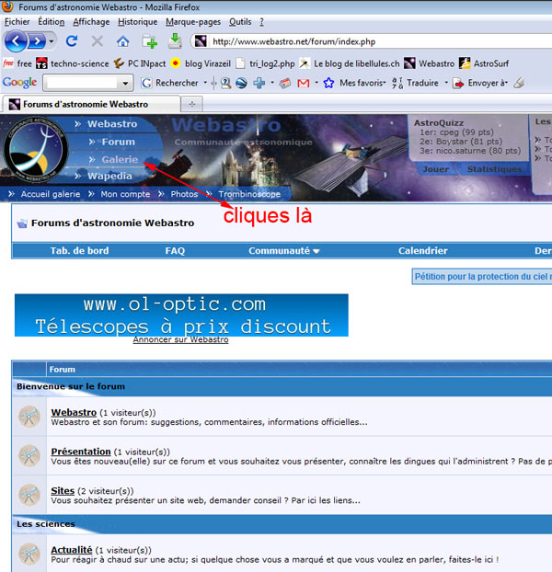Viewport: 552px width, 572px height.
Task: Open AstroQuizz Statistiques button
Action: pos(494,169)
